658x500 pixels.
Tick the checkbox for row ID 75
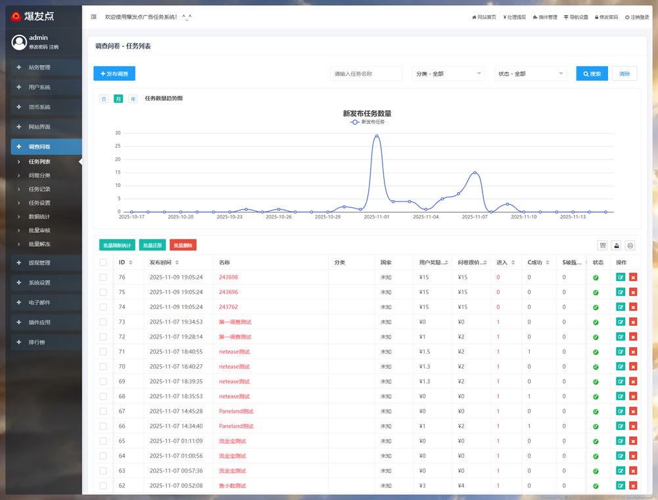(x=103, y=292)
